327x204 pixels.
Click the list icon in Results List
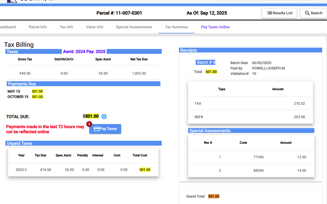[x=269, y=13]
